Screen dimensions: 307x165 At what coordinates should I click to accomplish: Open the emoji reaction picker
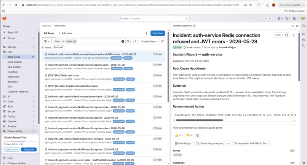198,135
